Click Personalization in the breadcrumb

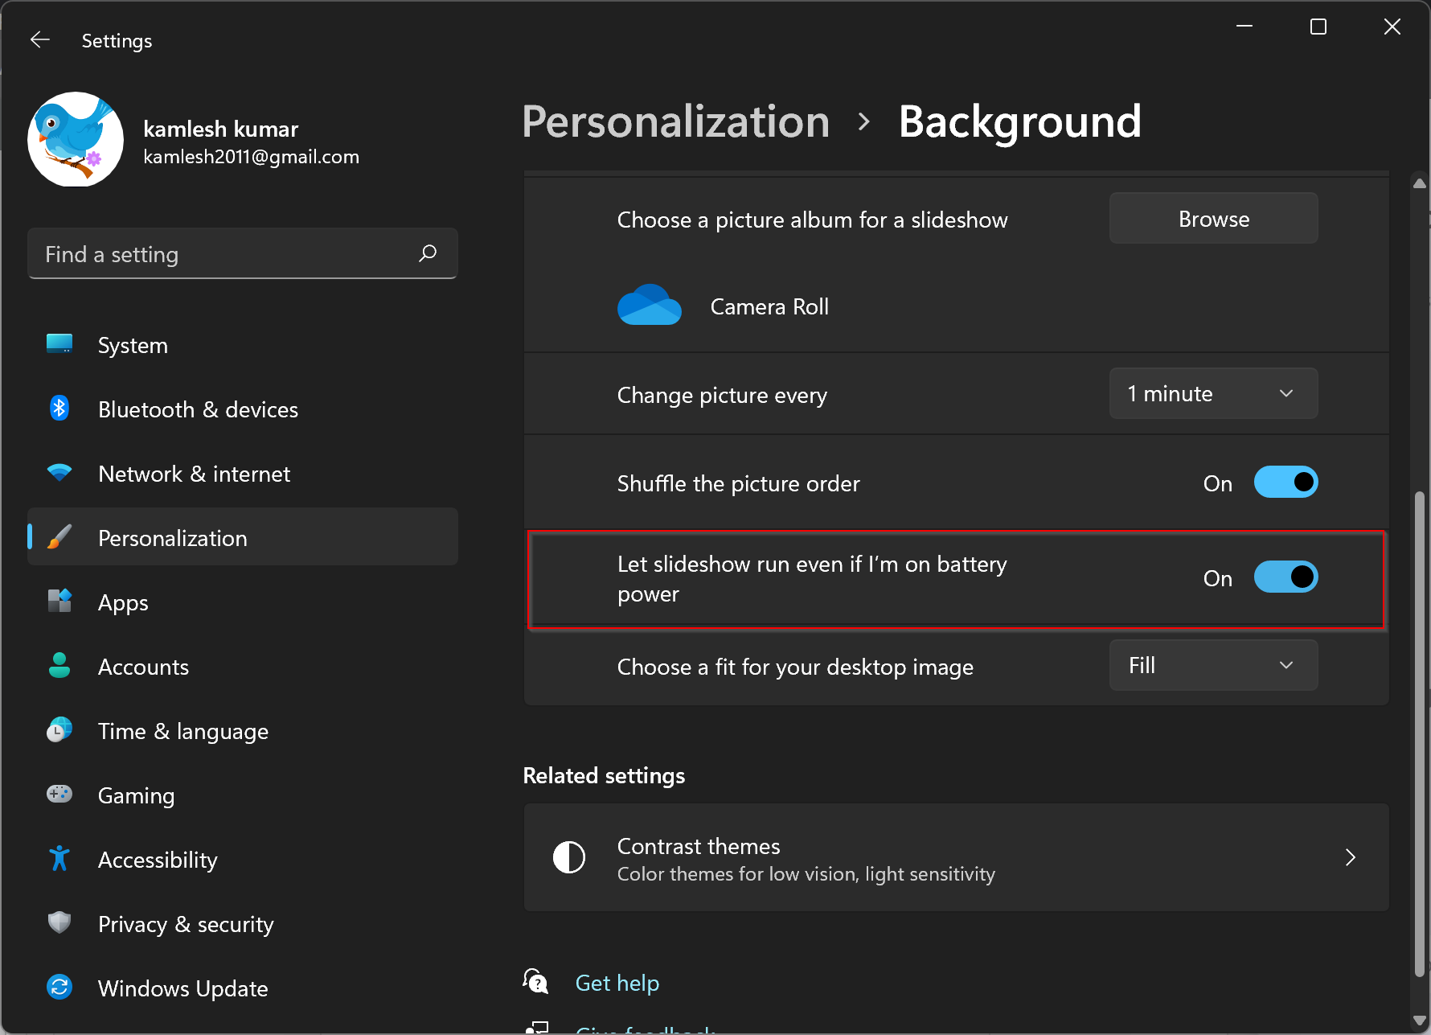pos(675,122)
